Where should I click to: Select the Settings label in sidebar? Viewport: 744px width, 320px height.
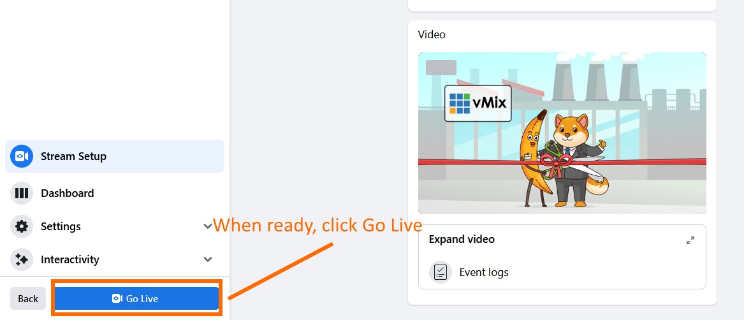point(61,226)
